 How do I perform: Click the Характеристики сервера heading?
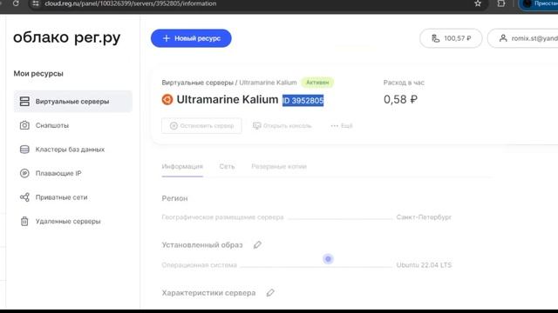(x=208, y=293)
